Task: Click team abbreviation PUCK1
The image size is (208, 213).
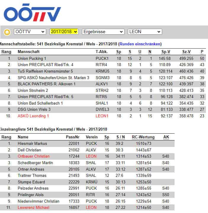Action: (x=102, y=59)
